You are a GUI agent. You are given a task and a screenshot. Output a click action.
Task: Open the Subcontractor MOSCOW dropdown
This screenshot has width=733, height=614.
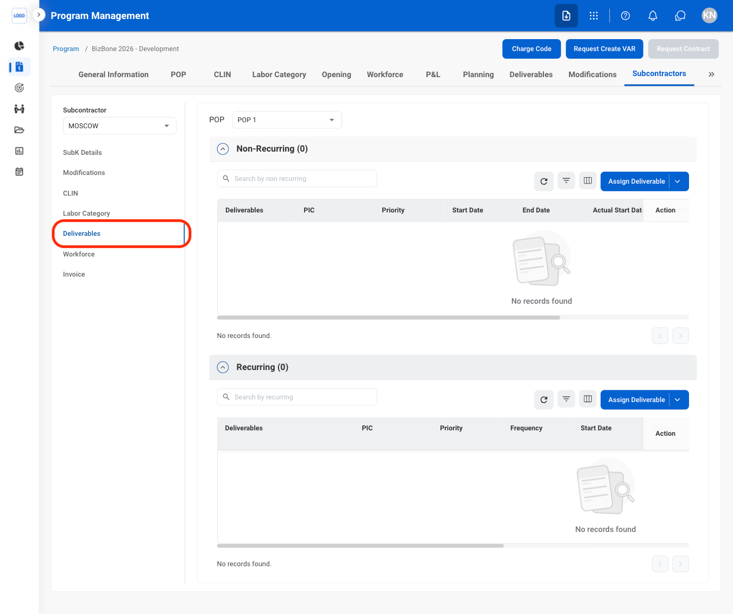(120, 126)
